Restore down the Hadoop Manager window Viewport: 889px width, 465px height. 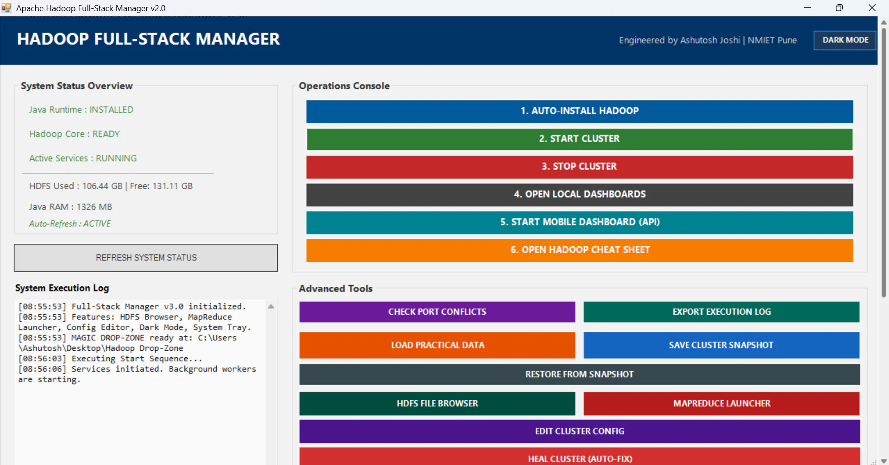point(839,8)
